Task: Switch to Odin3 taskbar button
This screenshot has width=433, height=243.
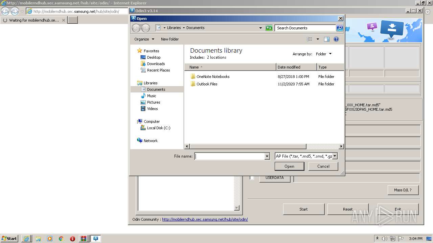Action: click(95, 239)
